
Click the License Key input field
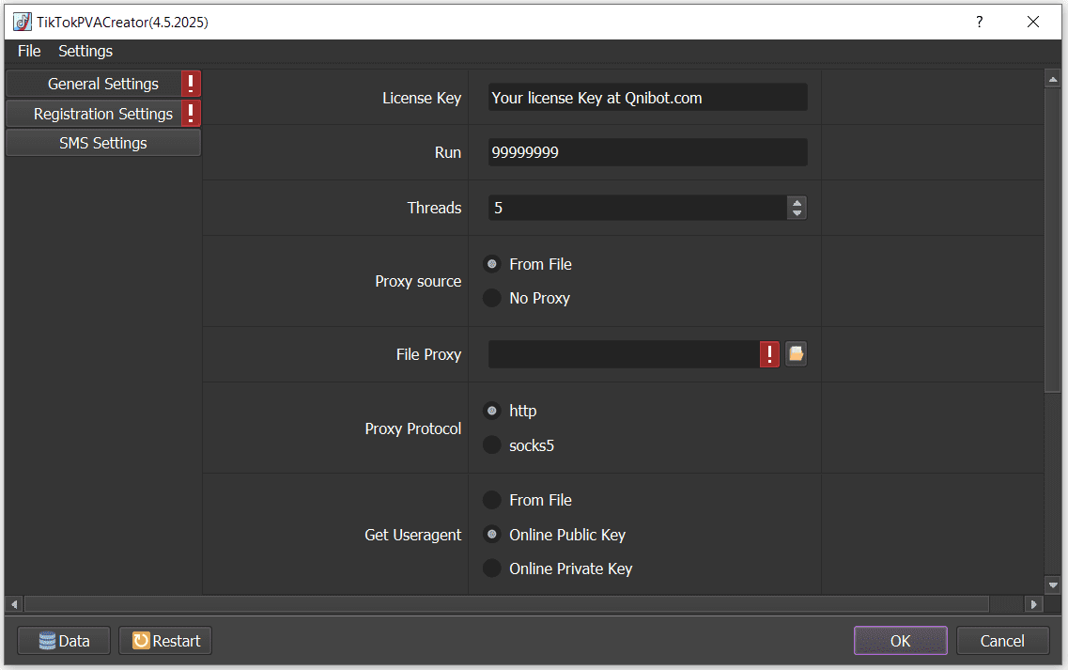[648, 98]
